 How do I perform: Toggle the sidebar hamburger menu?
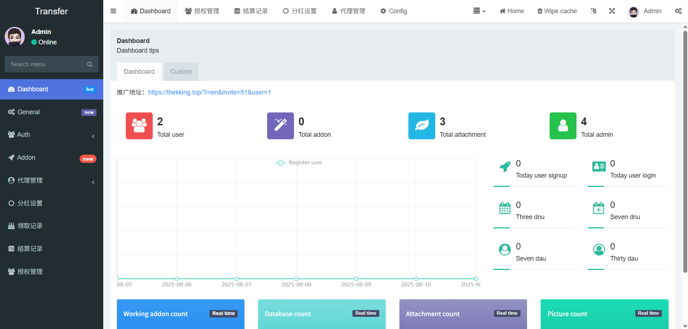113,11
